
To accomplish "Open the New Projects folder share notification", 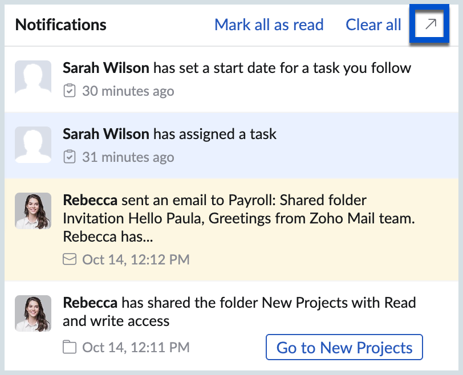I will 239,311.
